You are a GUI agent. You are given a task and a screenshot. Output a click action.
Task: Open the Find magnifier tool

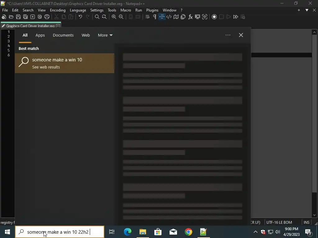click(97, 17)
